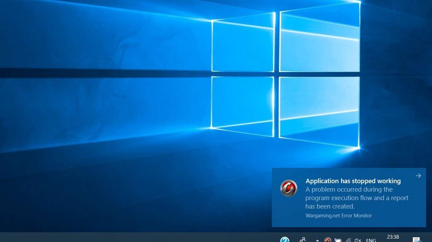The height and width of the screenshot is (242, 432).
Task: Click the 'Application has stopped working' title
Action: (x=353, y=181)
